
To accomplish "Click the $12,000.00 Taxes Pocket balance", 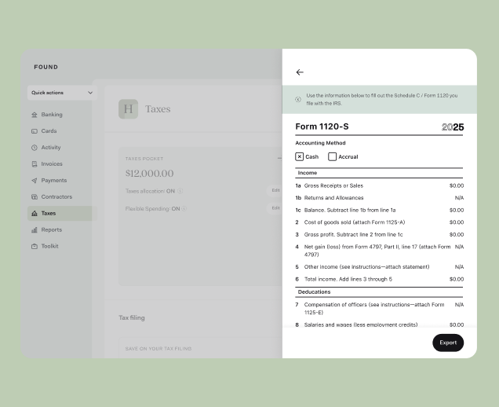I will [x=149, y=174].
